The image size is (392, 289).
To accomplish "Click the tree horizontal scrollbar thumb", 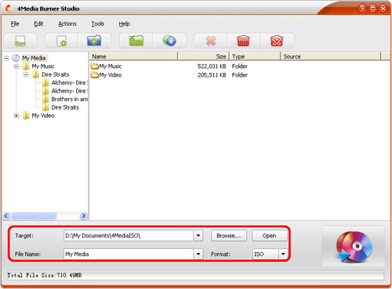I will coord(34,216).
